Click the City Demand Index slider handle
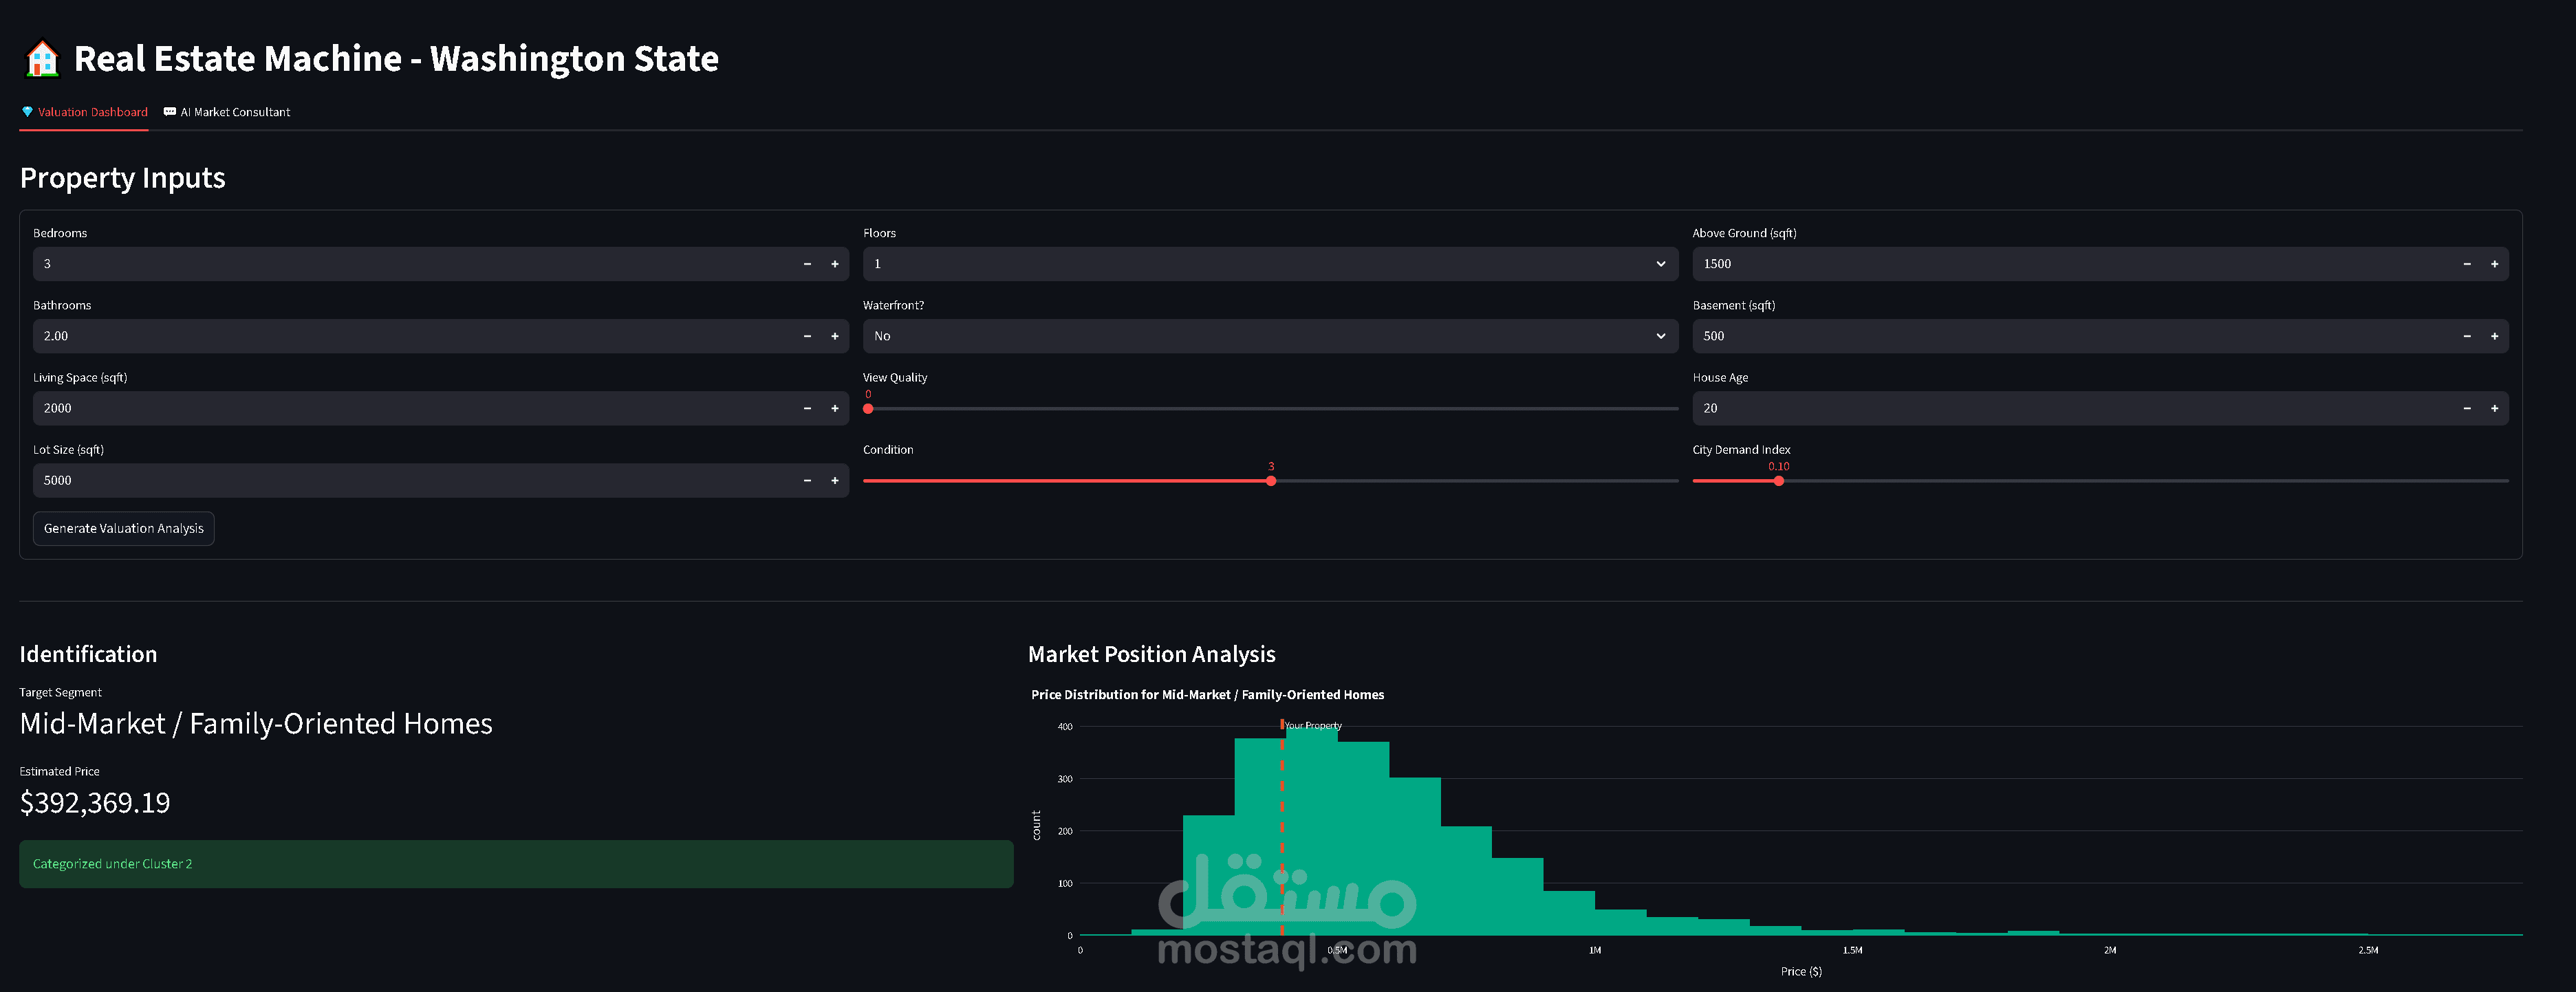Viewport: 2576px width, 992px height. (x=1778, y=481)
